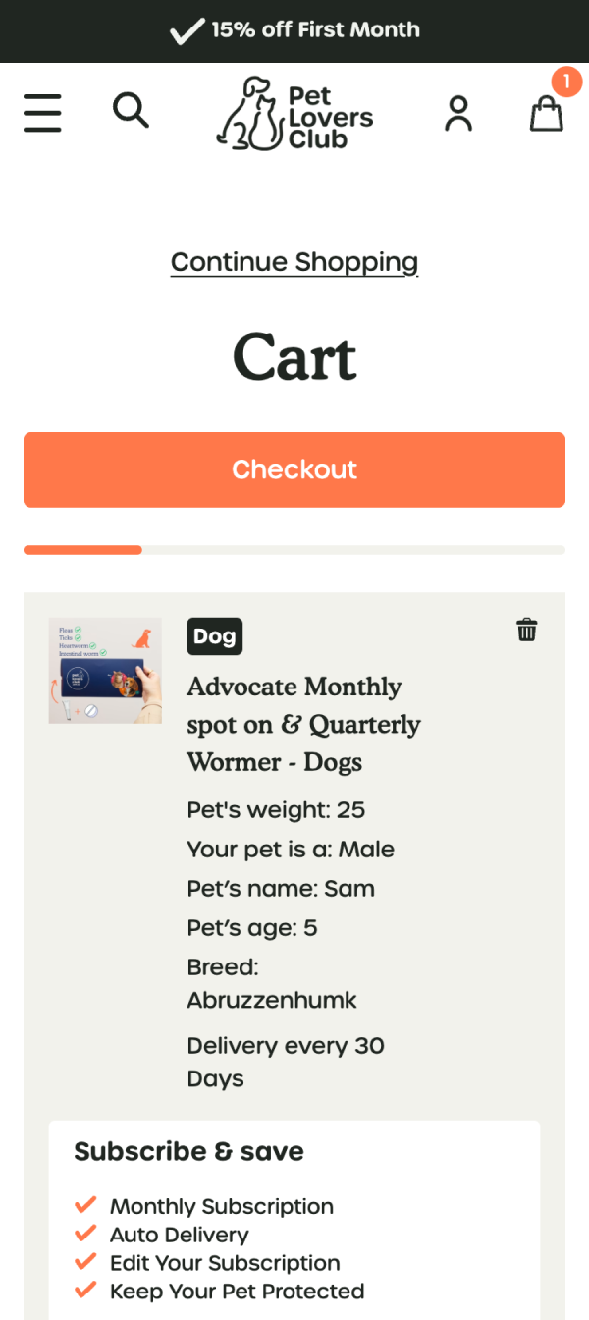Viewport: 589px width, 1320px height.
Task: Click the Auto Delivery checkmark
Action: (85, 1234)
